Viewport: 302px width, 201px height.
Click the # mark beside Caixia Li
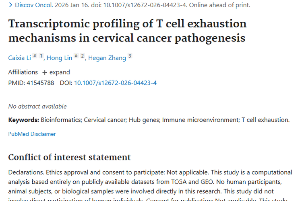pos(35,56)
